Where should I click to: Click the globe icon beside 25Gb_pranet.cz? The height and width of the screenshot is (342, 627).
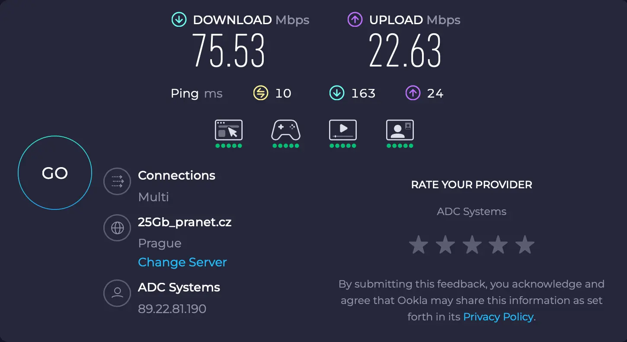tap(117, 228)
